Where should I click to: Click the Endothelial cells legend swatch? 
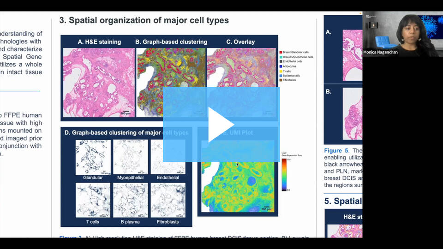(281, 61)
